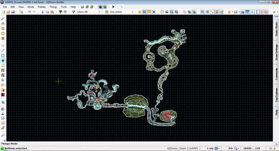Switch to Linedefs mode in the sidebar

(x=3, y=51)
